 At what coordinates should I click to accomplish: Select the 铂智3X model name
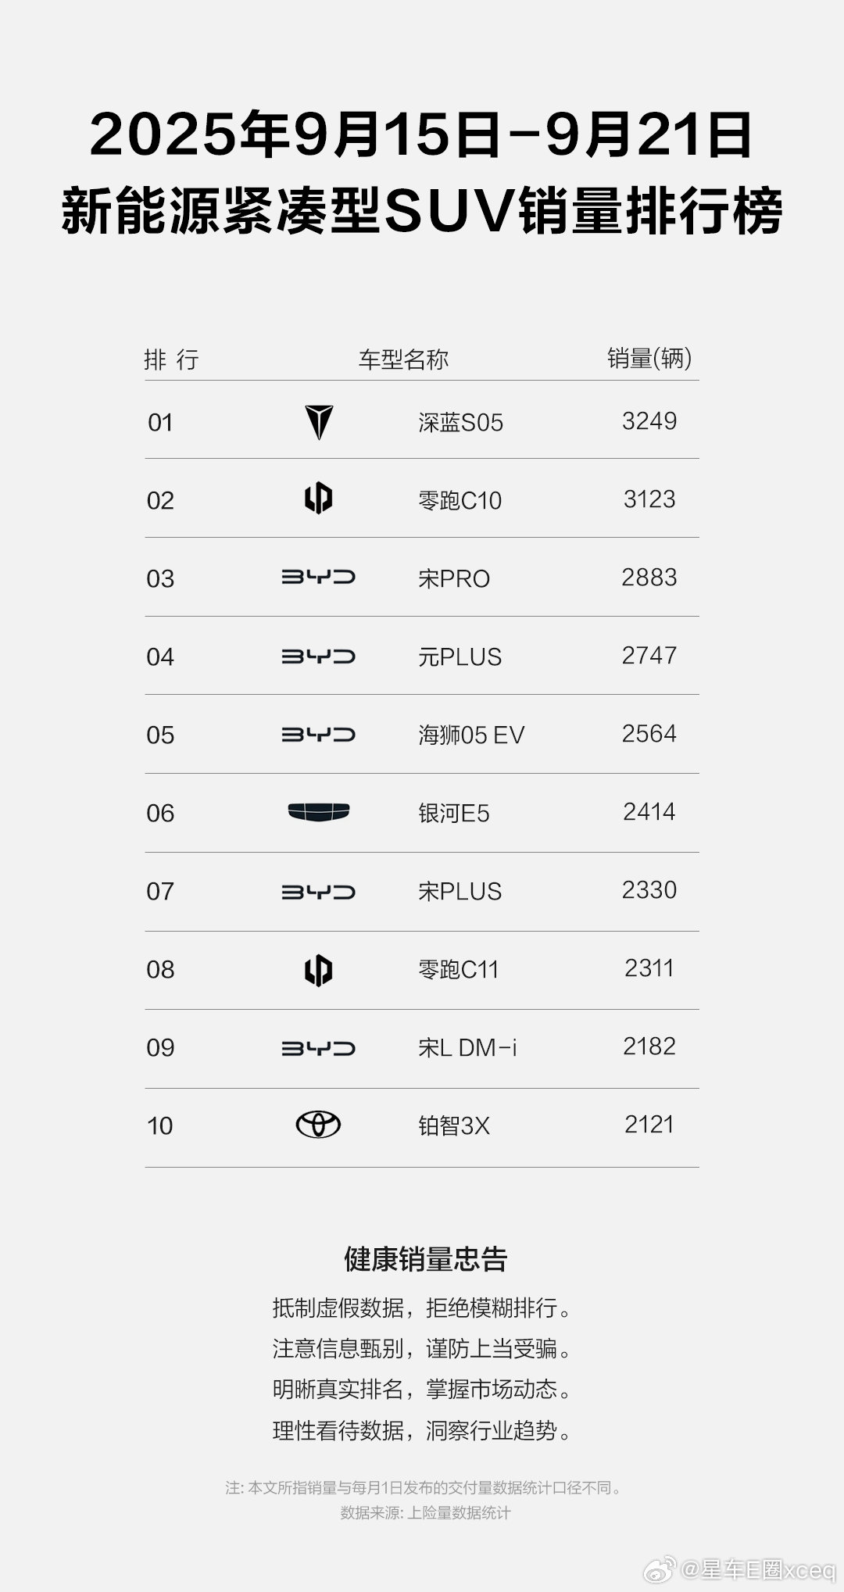click(x=453, y=1126)
